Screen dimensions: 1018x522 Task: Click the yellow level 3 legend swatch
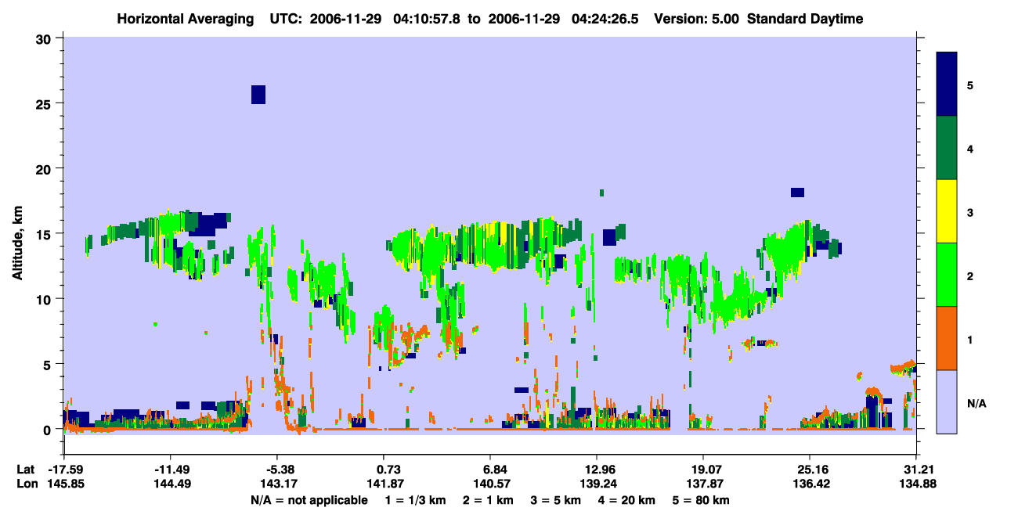coord(947,211)
